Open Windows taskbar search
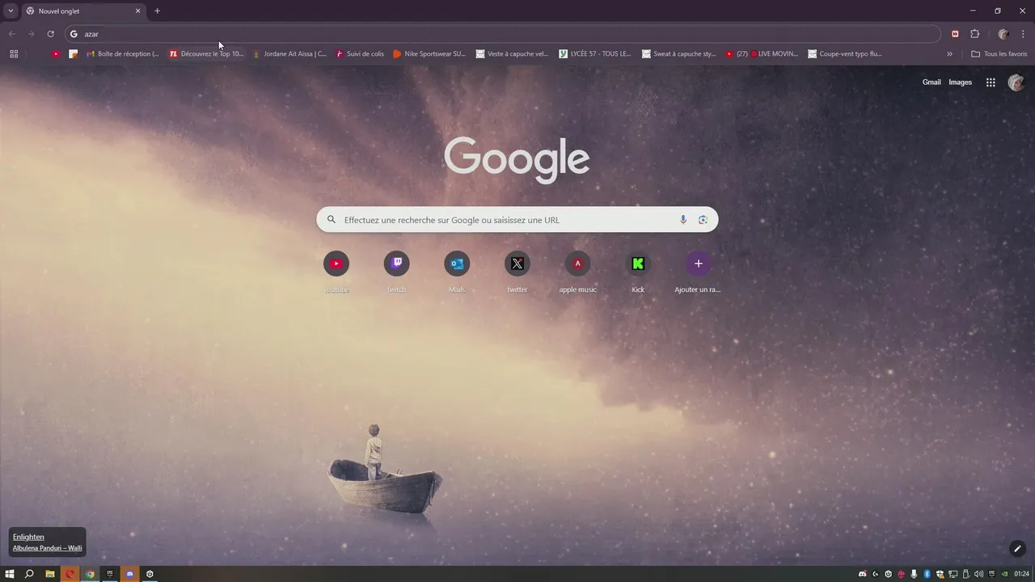 [29, 574]
